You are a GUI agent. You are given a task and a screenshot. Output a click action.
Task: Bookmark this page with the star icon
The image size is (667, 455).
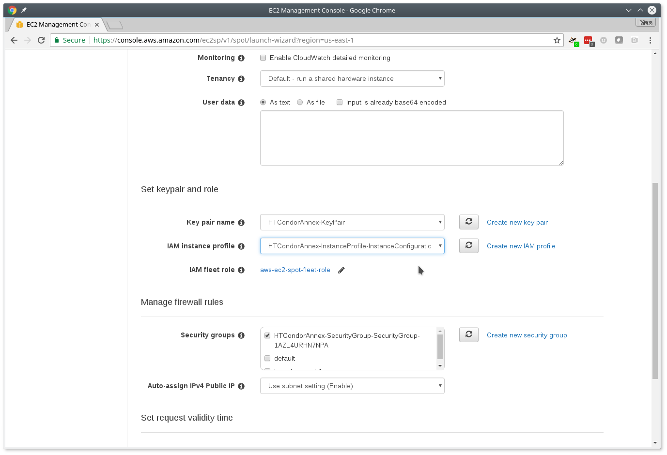557,40
